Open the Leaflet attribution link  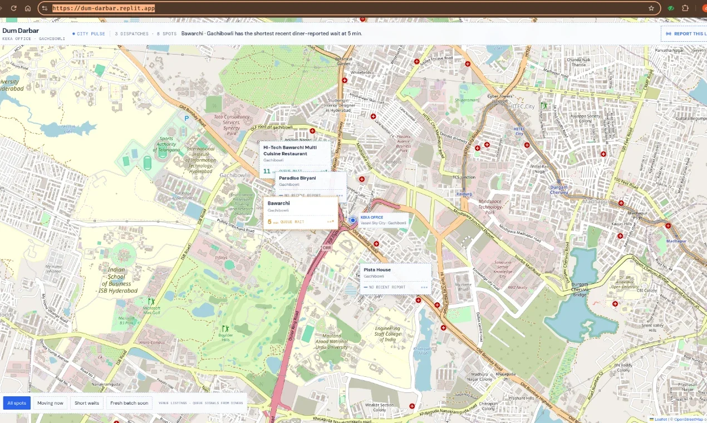(660, 419)
